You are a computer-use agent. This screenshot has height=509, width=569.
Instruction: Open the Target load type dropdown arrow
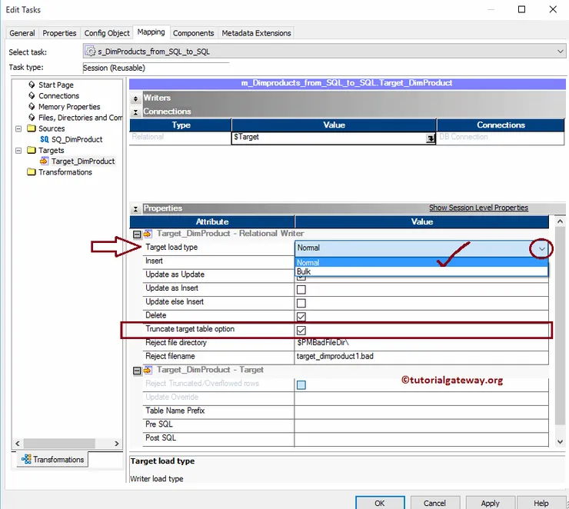[x=541, y=249]
